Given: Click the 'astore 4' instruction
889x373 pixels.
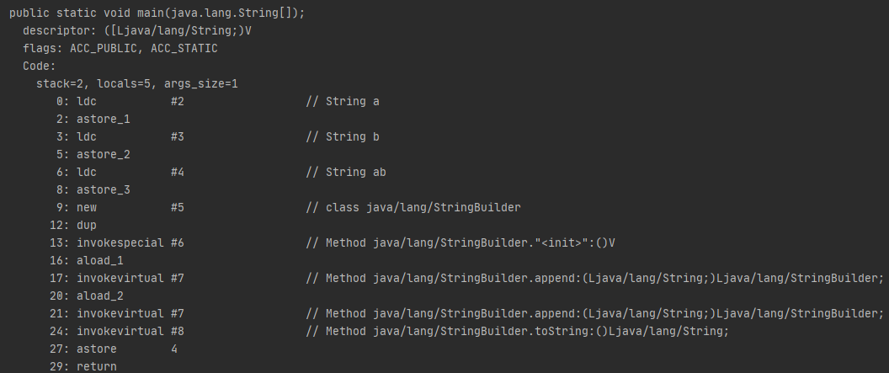Looking at the screenshot, I should (126, 349).
